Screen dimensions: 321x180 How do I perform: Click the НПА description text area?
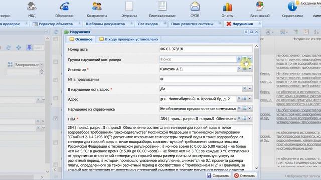(x=159, y=148)
